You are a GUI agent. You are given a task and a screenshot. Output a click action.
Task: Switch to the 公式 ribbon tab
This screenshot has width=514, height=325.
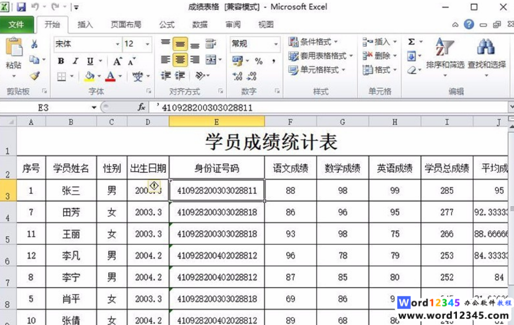tap(167, 25)
